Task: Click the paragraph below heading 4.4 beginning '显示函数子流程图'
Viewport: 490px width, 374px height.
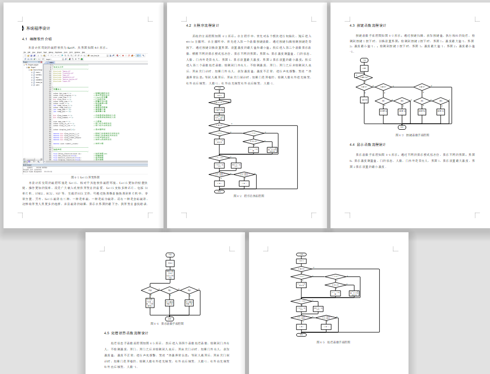Action: (412, 160)
